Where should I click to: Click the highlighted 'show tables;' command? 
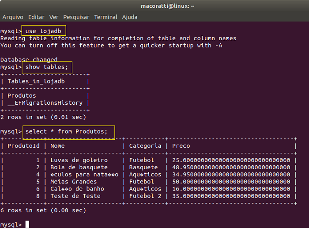(47, 67)
